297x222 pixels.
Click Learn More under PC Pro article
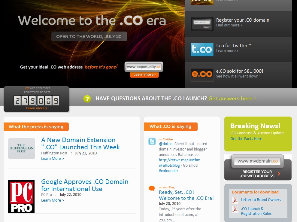(x=53, y=200)
